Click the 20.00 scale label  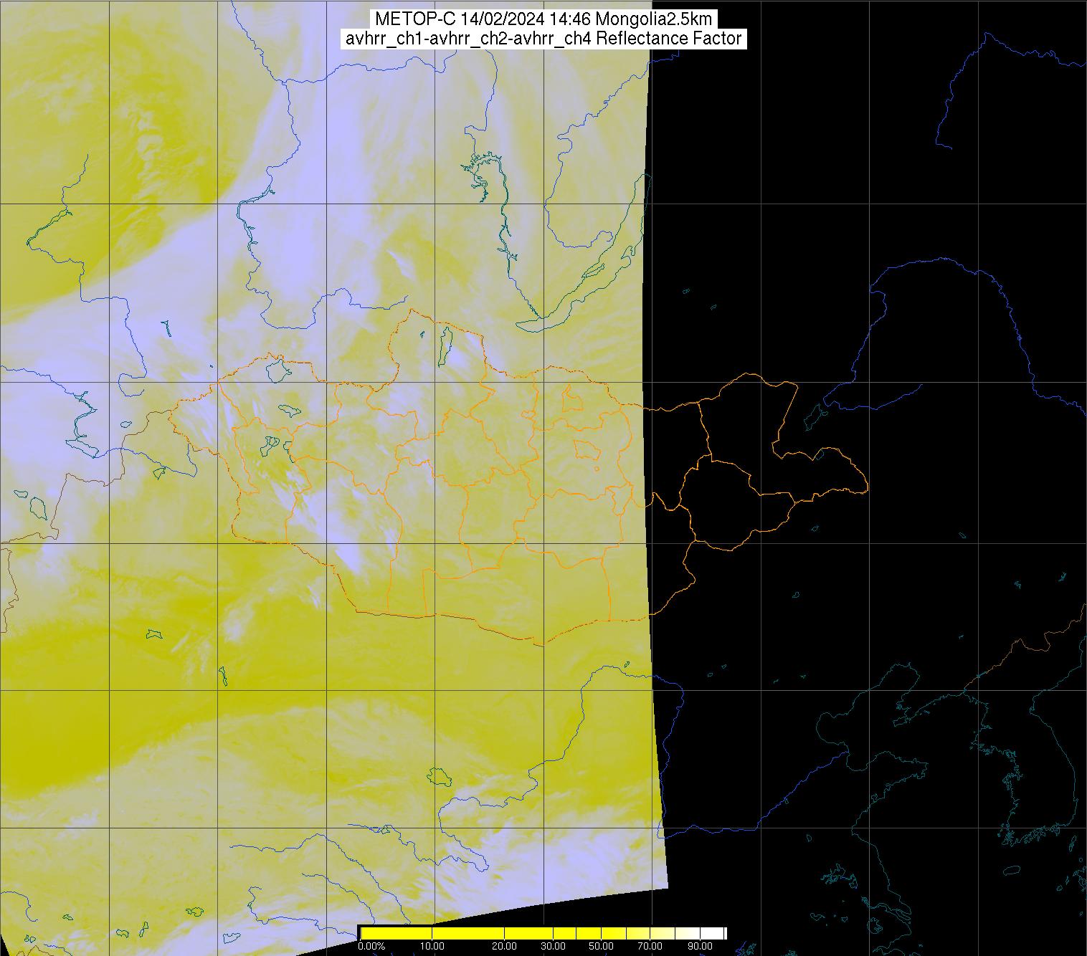pyautogui.click(x=504, y=947)
